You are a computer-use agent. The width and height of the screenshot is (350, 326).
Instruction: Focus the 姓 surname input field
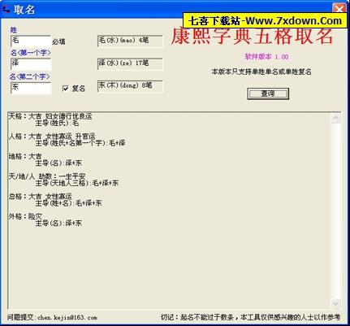click(31, 41)
